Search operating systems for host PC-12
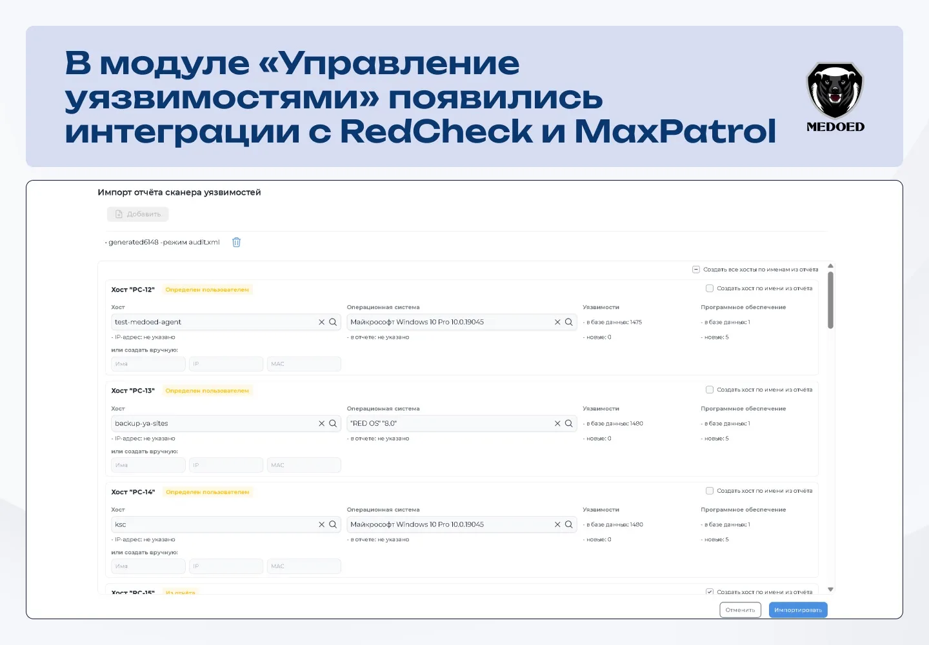 click(x=569, y=322)
